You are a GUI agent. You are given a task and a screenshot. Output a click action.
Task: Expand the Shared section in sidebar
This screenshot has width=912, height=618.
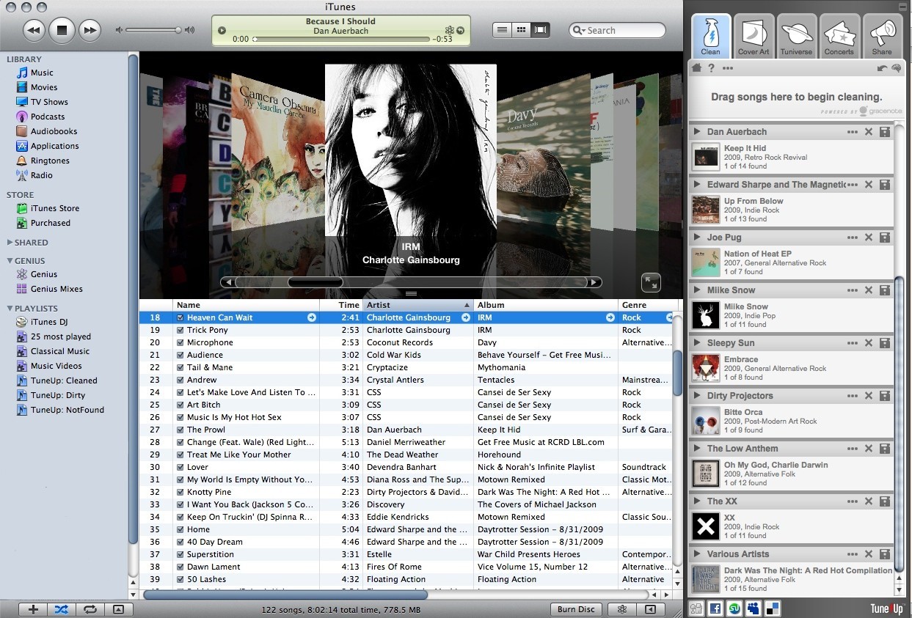pos(10,243)
